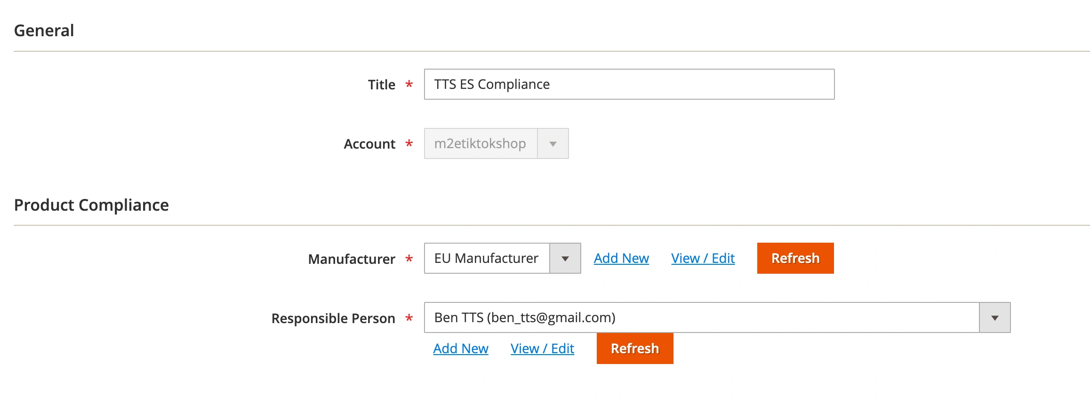Open View / Edit link under Responsible Person
Screen dimensions: 1090x412
point(542,349)
